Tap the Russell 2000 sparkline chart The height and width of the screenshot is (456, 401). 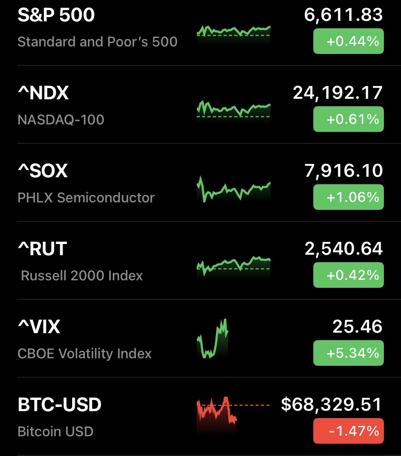point(234,265)
